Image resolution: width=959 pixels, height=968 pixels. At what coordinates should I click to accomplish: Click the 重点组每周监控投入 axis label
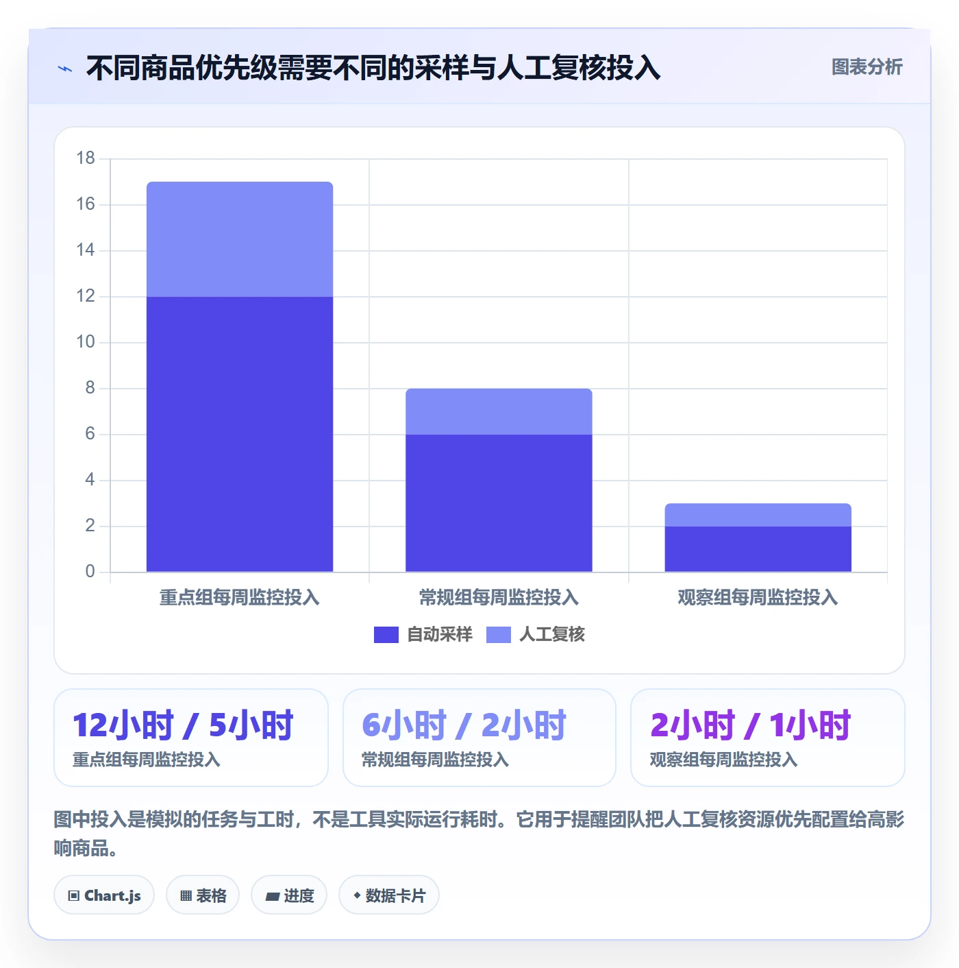pyautogui.click(x=240, y=598)
